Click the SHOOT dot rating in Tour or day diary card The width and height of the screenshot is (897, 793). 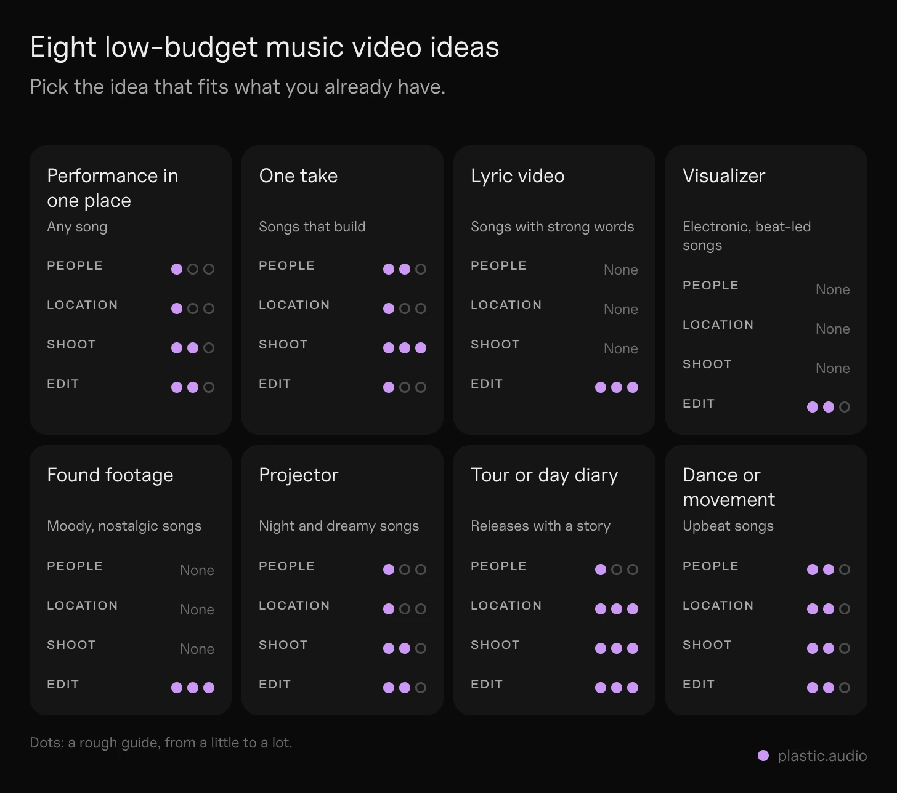tap(617, 648)
